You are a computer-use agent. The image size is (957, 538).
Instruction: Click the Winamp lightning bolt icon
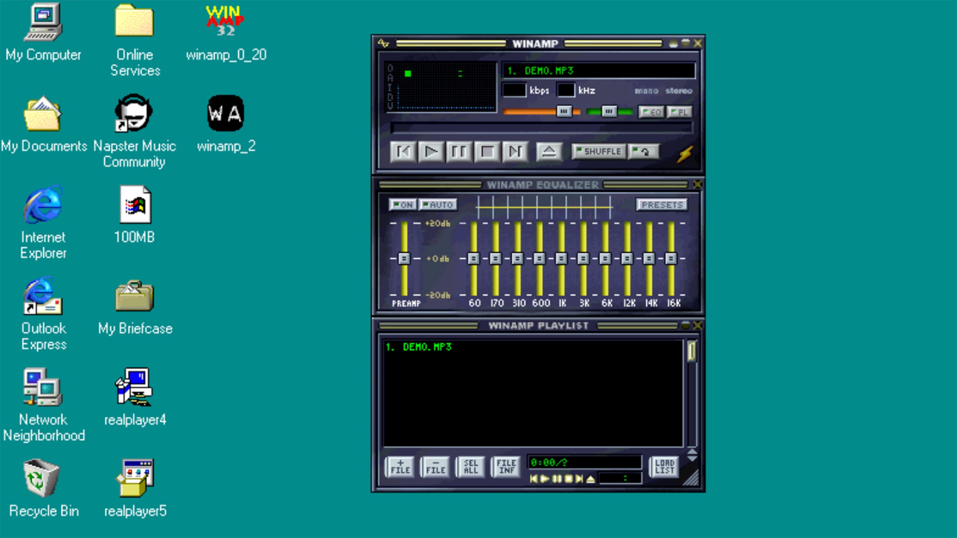coord(685,154)
